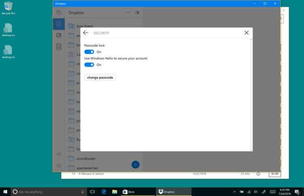Click the change passcode button

[100, 77]
